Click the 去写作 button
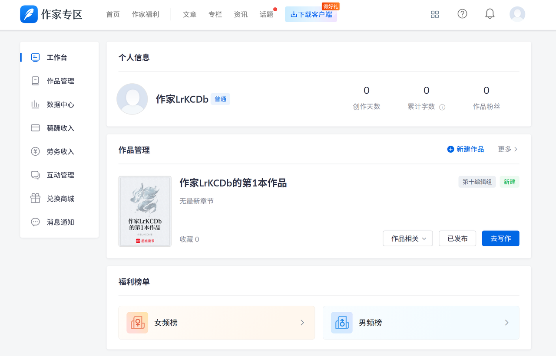Screen dimensions: 556x356 click(x=500, y=238)
